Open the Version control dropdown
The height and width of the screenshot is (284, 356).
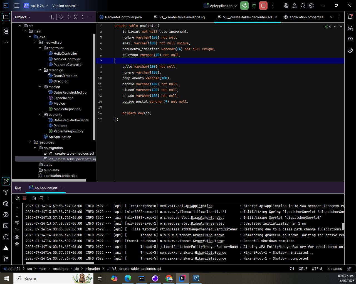click(x=66, y=6)
